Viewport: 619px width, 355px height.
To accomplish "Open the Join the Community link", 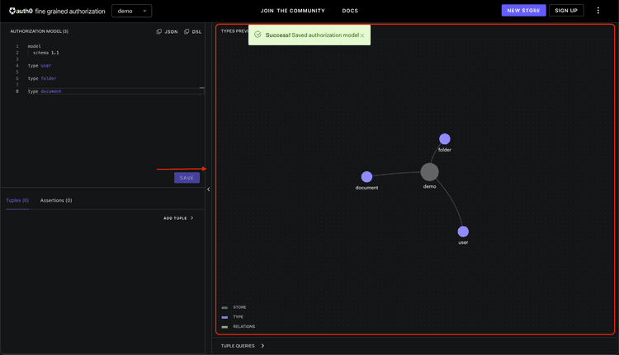I will (x=292, y=11).
